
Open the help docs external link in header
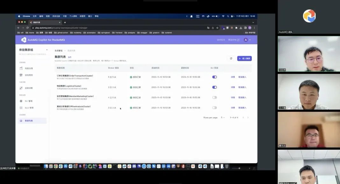(234, 40)
